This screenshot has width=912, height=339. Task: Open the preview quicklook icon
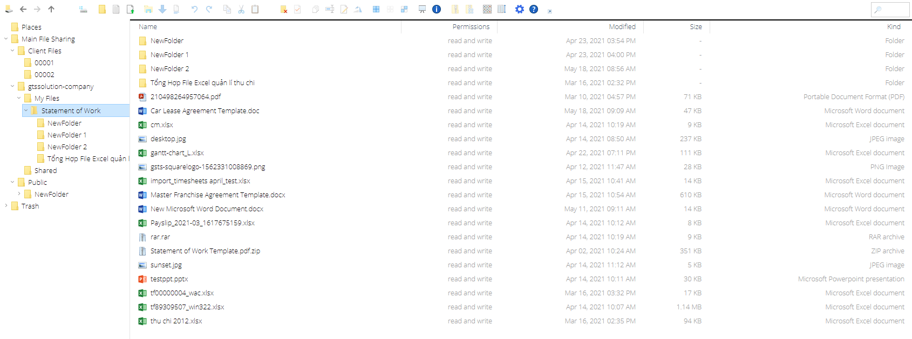point(423,9)
